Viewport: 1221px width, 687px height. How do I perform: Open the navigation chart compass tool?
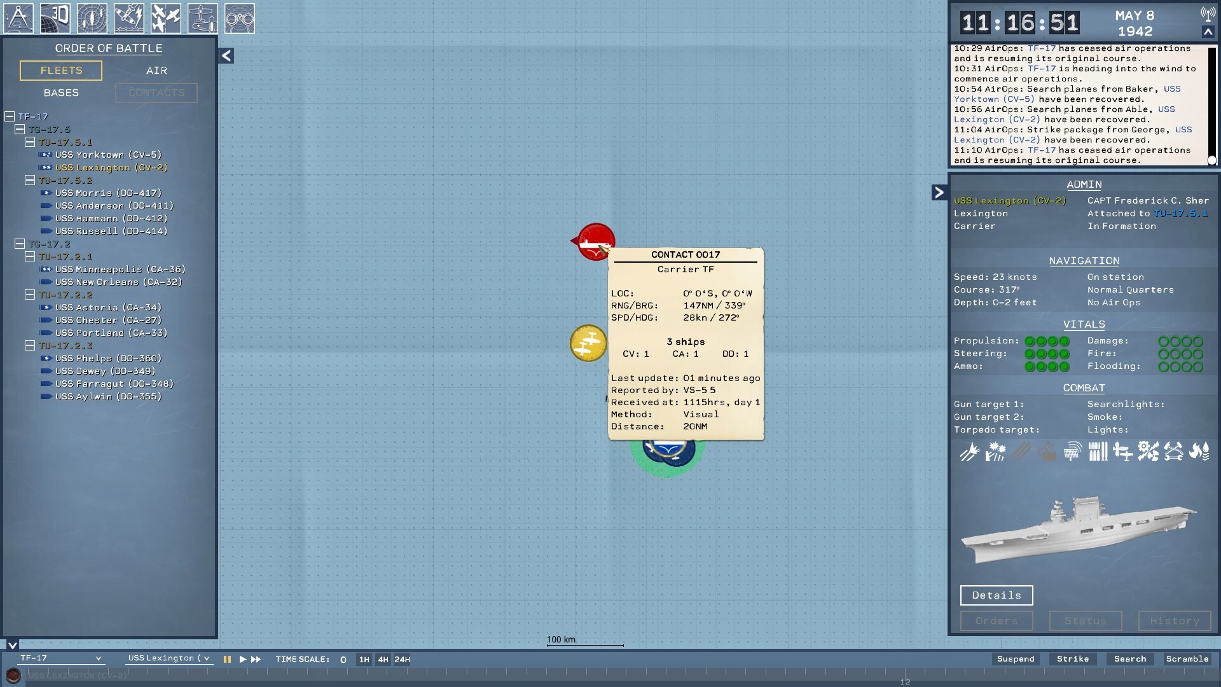pos(19,18)
